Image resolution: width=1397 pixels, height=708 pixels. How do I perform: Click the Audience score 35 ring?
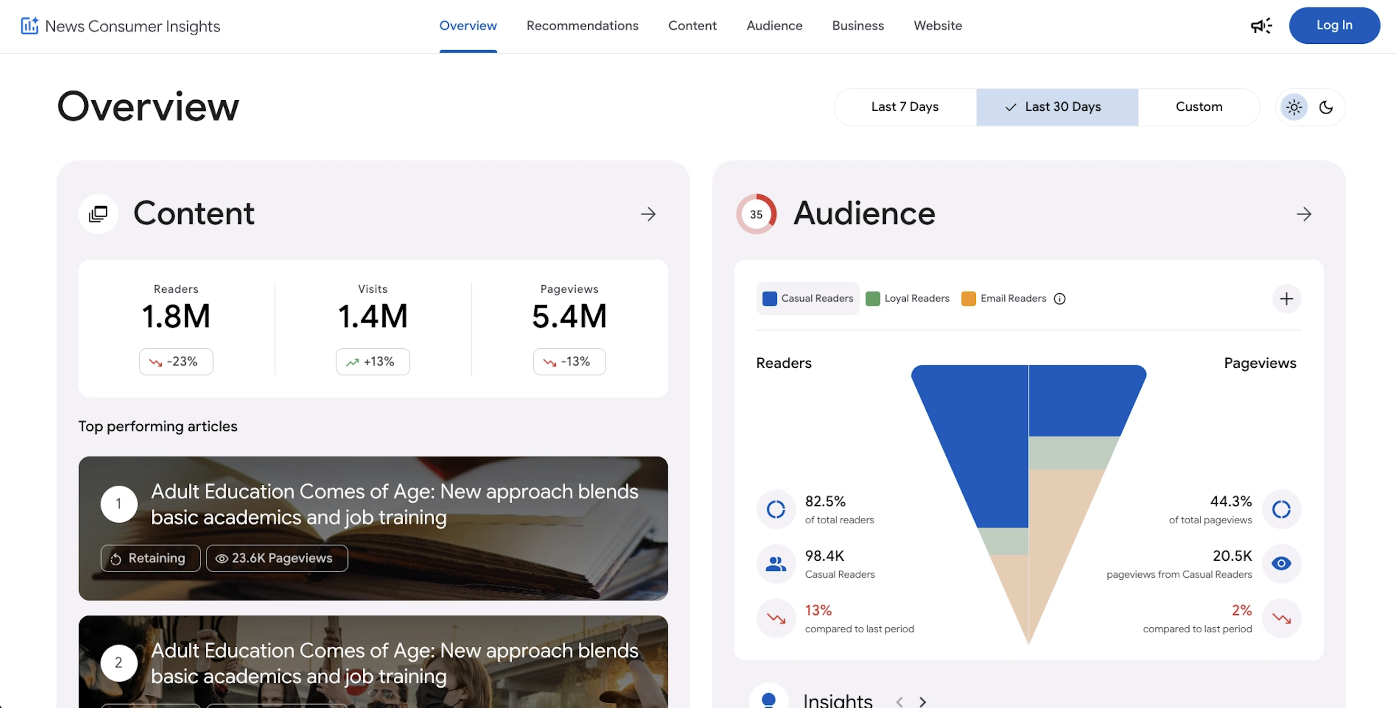click(756, 214)
